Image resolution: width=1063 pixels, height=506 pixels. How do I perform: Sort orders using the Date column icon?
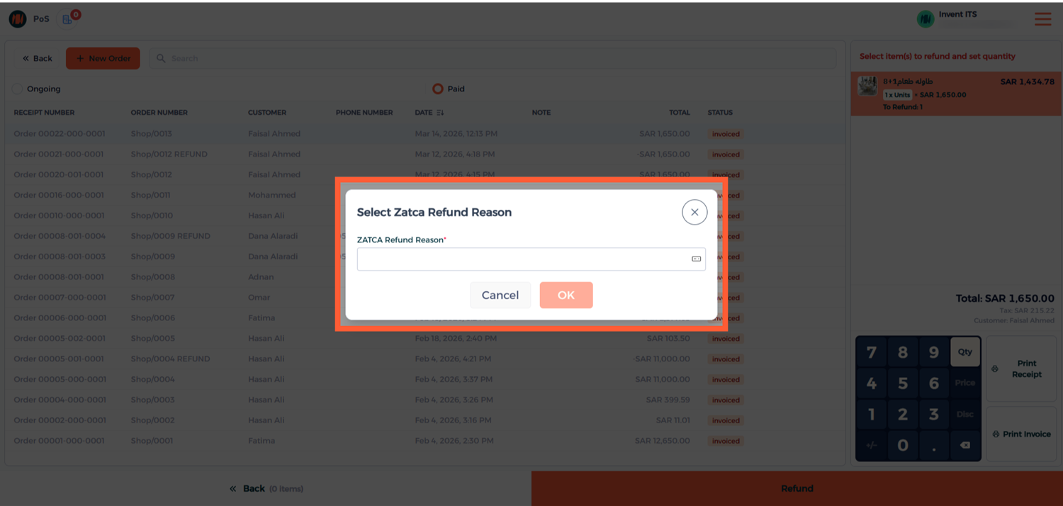440,113
